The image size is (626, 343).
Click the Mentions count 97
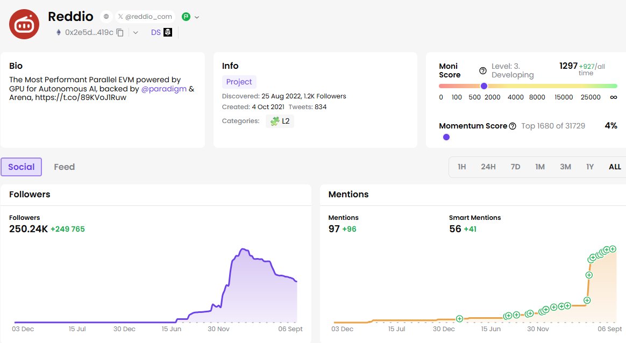[x=334, y=229]
